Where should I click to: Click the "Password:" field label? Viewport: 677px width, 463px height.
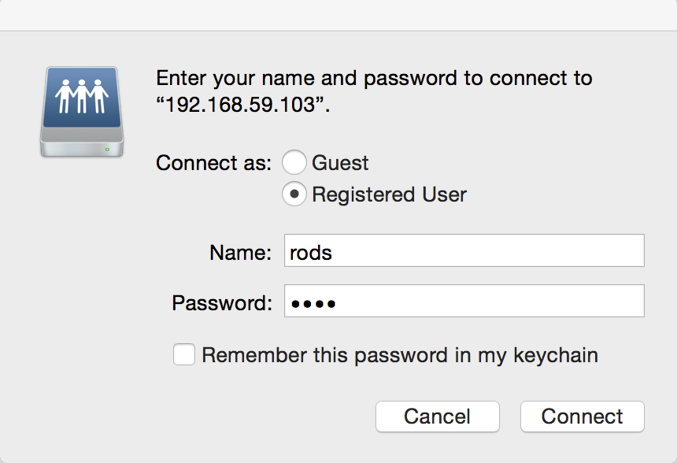222,302
